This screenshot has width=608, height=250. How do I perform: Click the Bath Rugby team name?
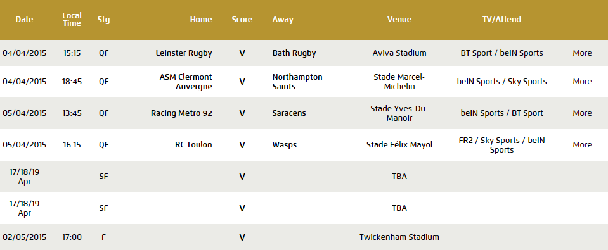pyautogui.click(x=294, y=53)
